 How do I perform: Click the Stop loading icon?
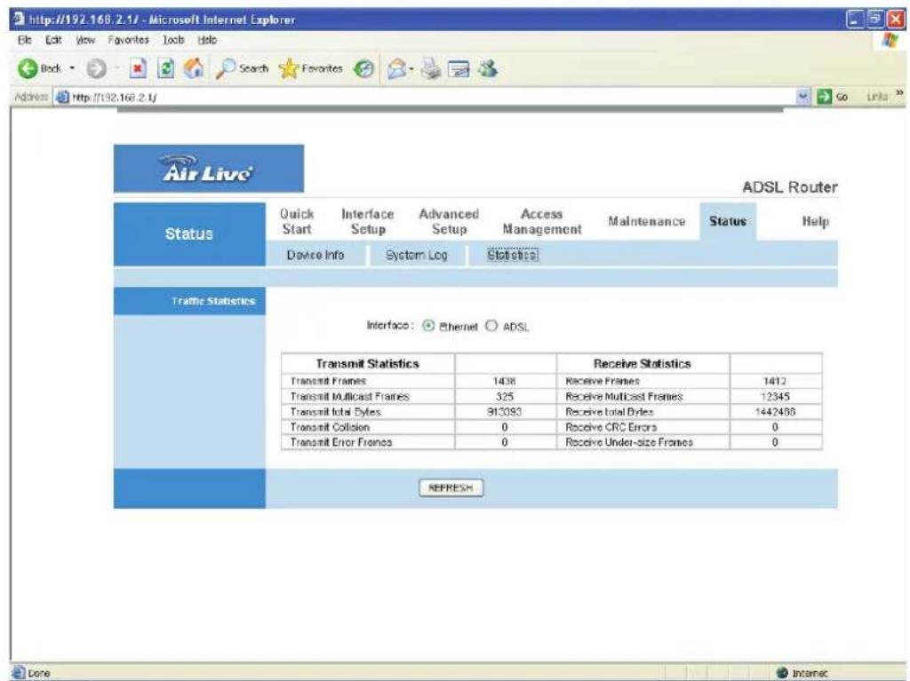coord(137,68)
